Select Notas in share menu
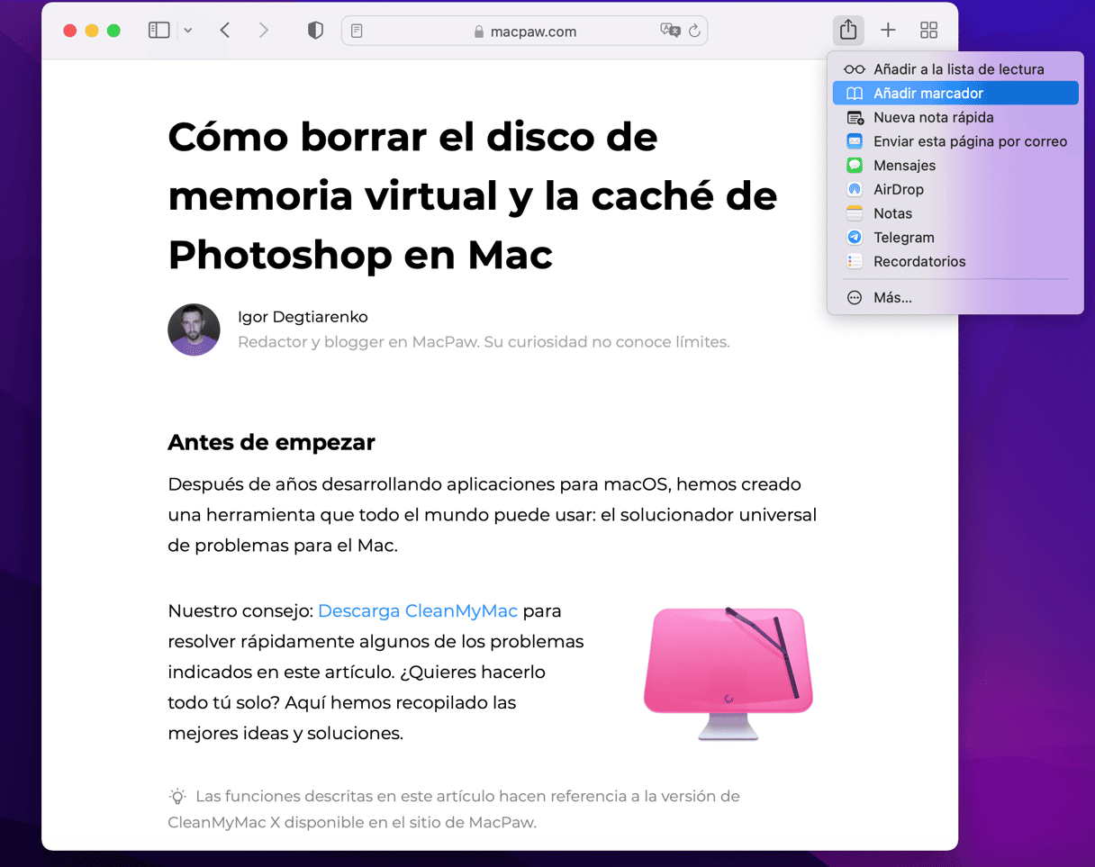This screenshot has height=867, width=1095. [x=955, y=213]
